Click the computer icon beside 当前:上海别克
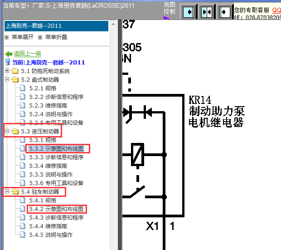 [8, 62]
